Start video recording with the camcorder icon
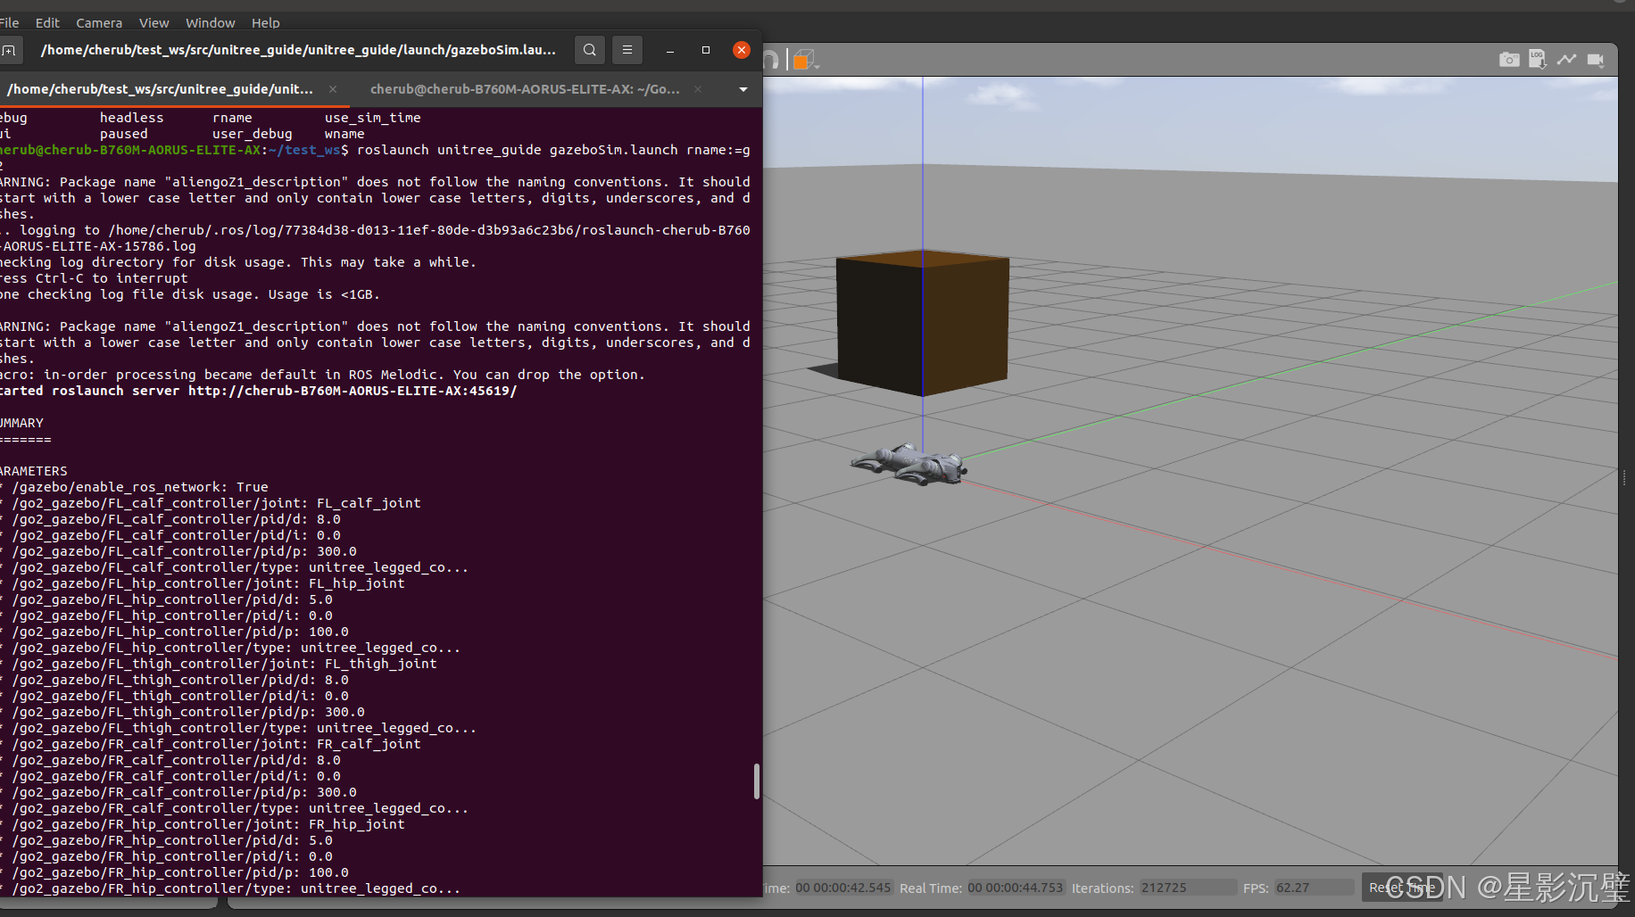 (1596, 60)
